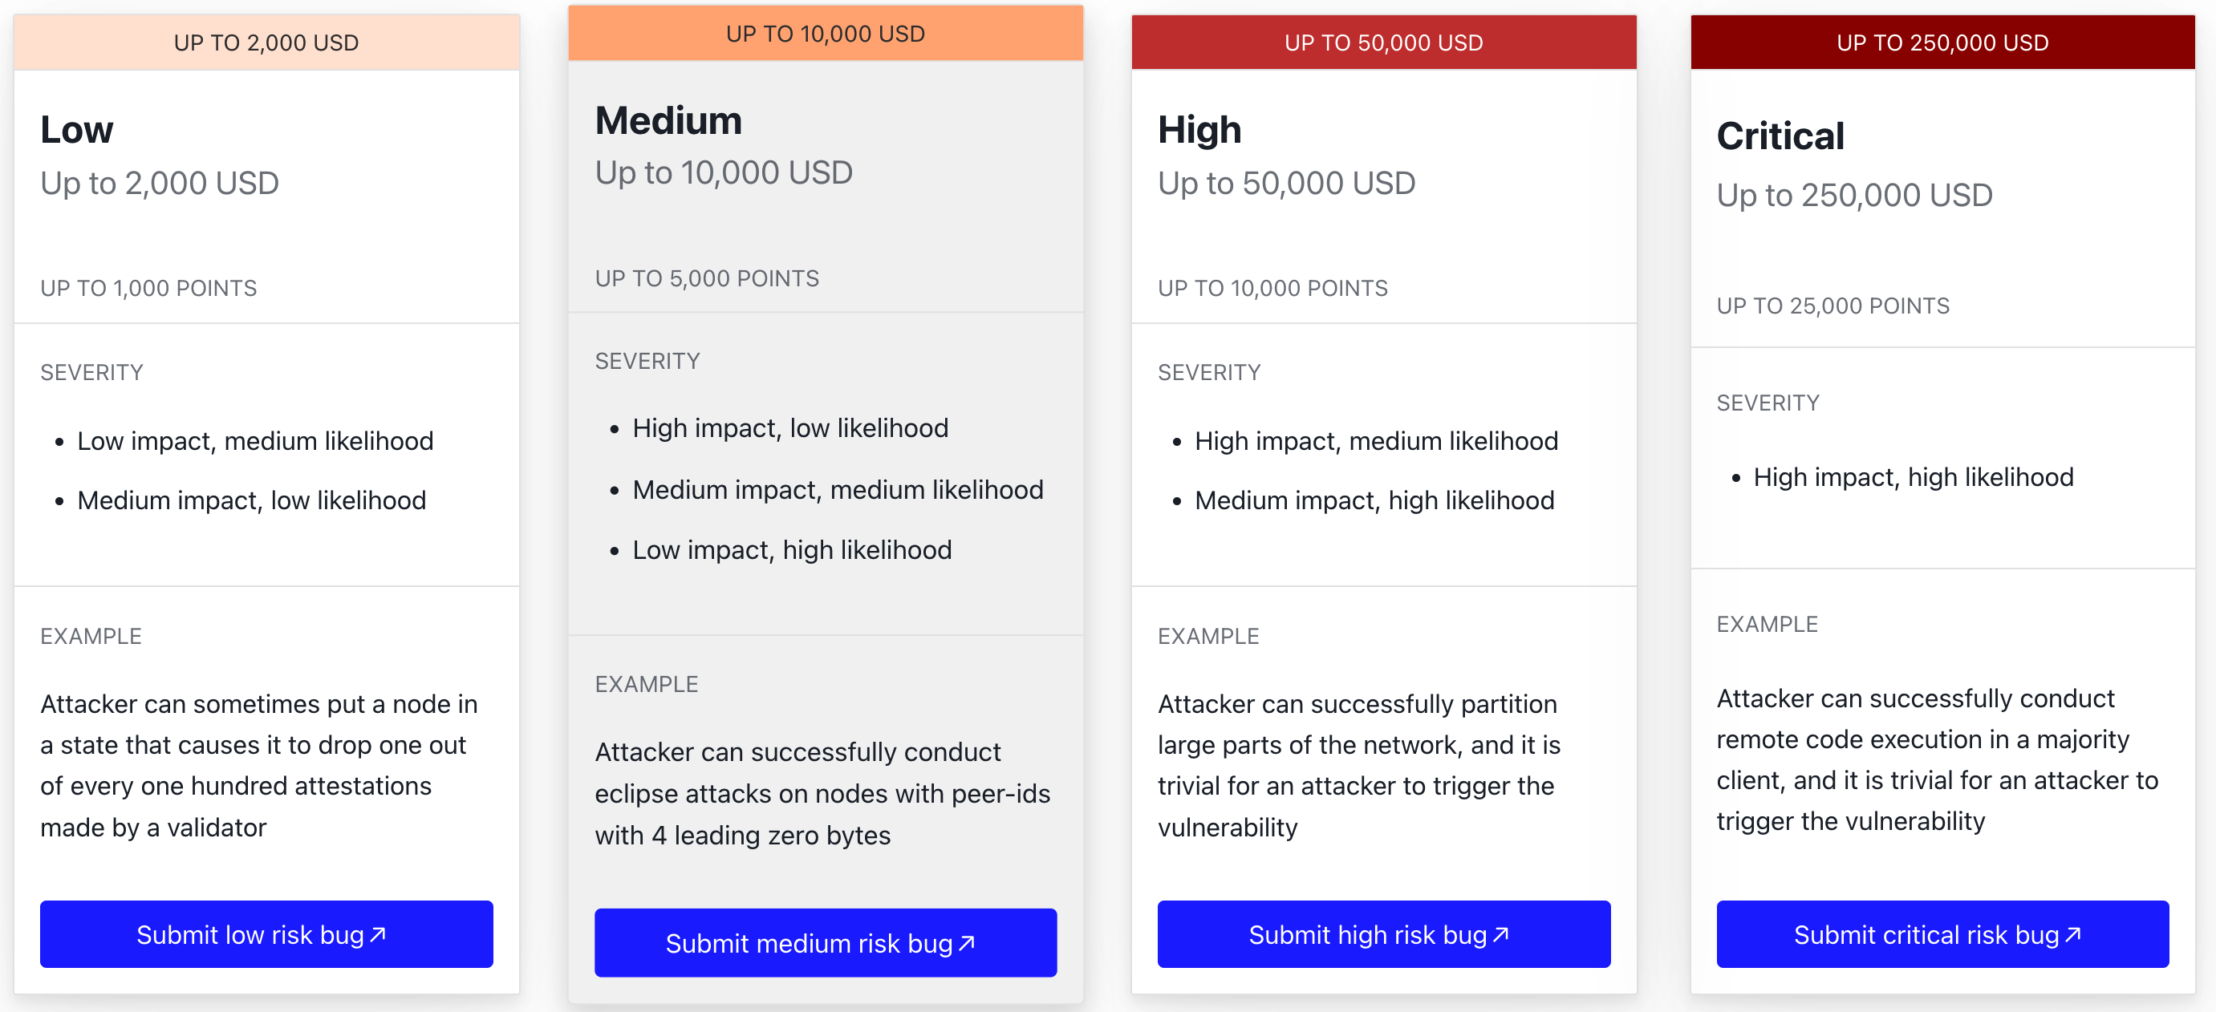Click the arrow icon on low risk button
The height and width of the screenshot is (1012, 2216).
coord(379,933)
